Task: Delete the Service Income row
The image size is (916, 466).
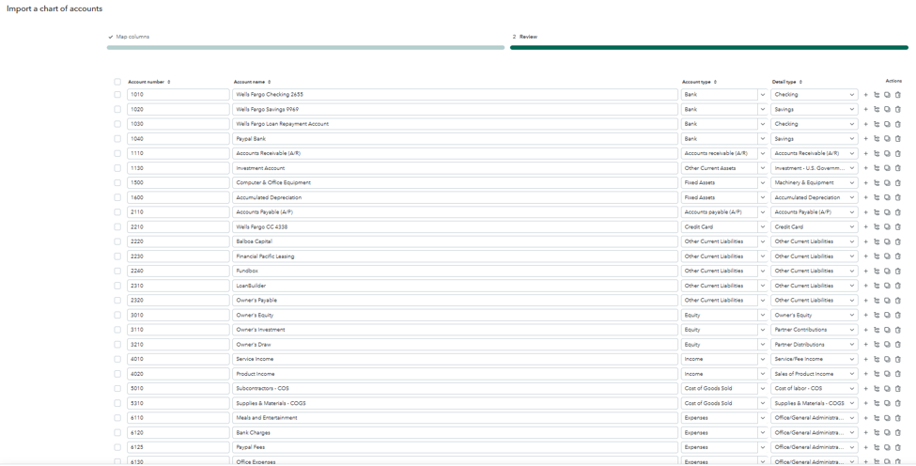Action: coord(898,359)
